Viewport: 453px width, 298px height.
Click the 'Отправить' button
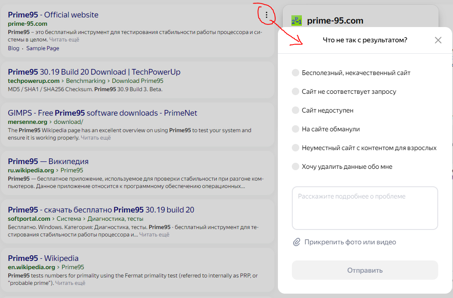click(x=365, y=270)
